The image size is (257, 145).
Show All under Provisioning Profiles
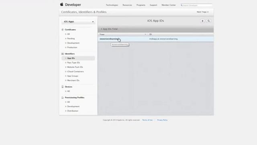point(68,102)
